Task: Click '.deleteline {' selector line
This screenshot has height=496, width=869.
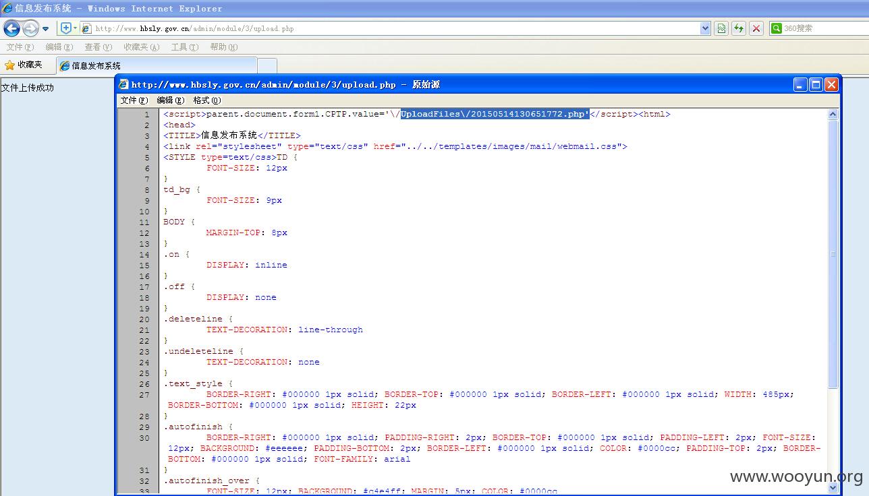Action: 198,319
